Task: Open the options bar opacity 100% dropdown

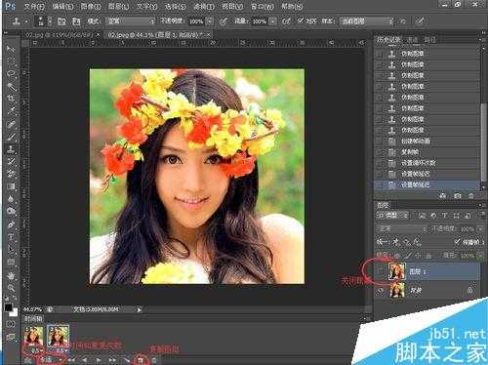Action: click(x=210, y=21)
